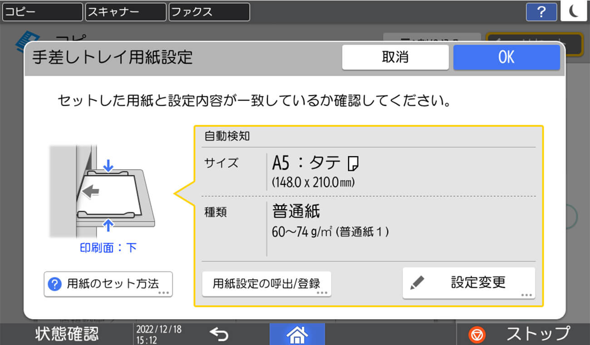Open the ファクス tab

coord(209,12)
